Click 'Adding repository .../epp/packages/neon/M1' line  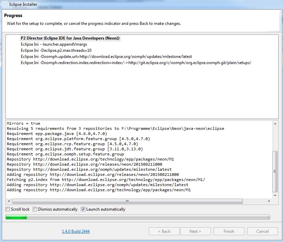(x=99, y=190)
